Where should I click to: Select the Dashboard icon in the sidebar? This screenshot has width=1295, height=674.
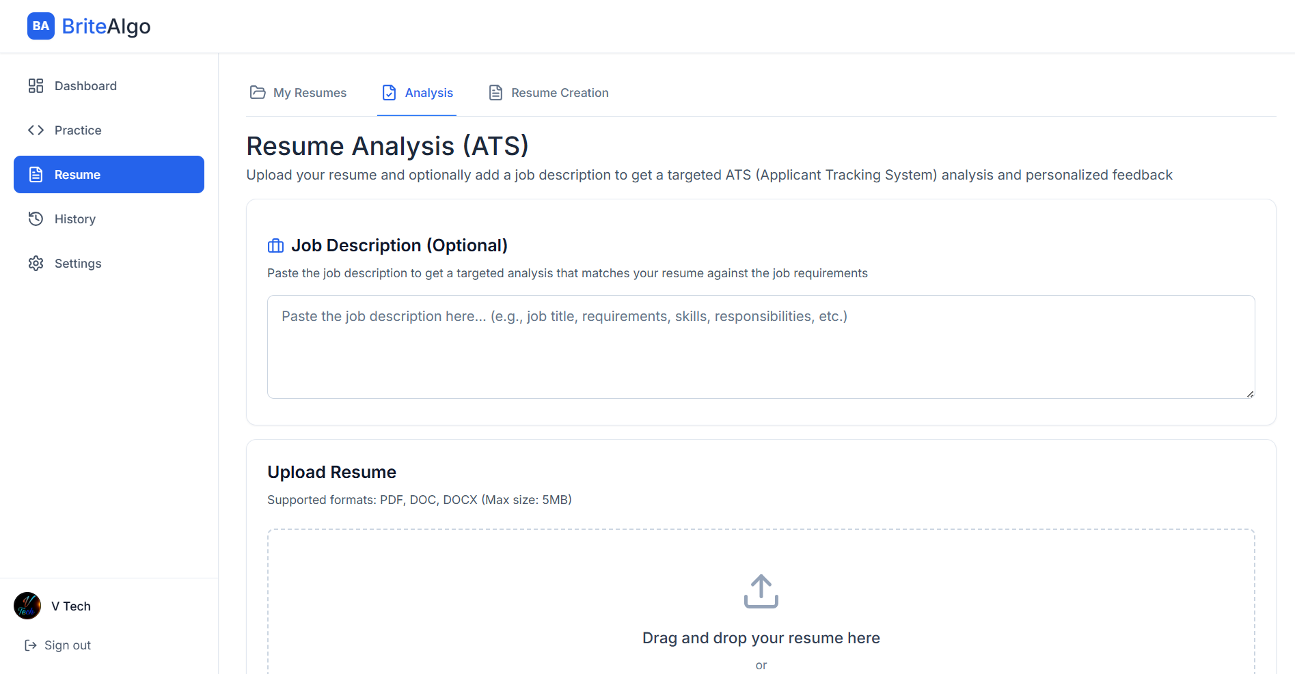point(36,85)
